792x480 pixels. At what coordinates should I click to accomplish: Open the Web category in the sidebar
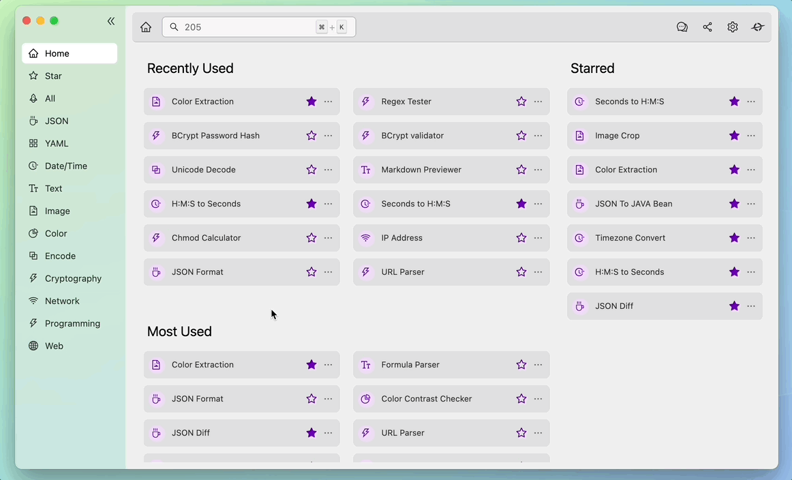coord(70,346)
